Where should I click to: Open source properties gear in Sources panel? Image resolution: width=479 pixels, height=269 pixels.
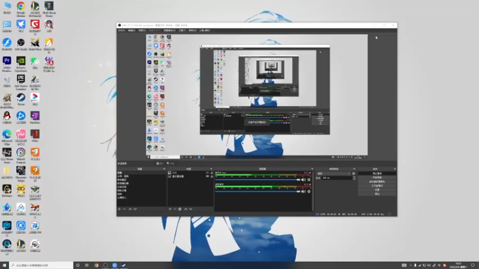click(x=180, y=209)
